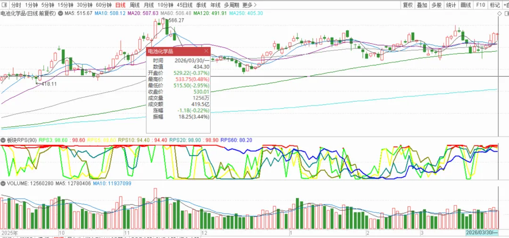The image size is (509, 238).
Task: Click the 最低价 515.50 row
Action: pos(178,86)
